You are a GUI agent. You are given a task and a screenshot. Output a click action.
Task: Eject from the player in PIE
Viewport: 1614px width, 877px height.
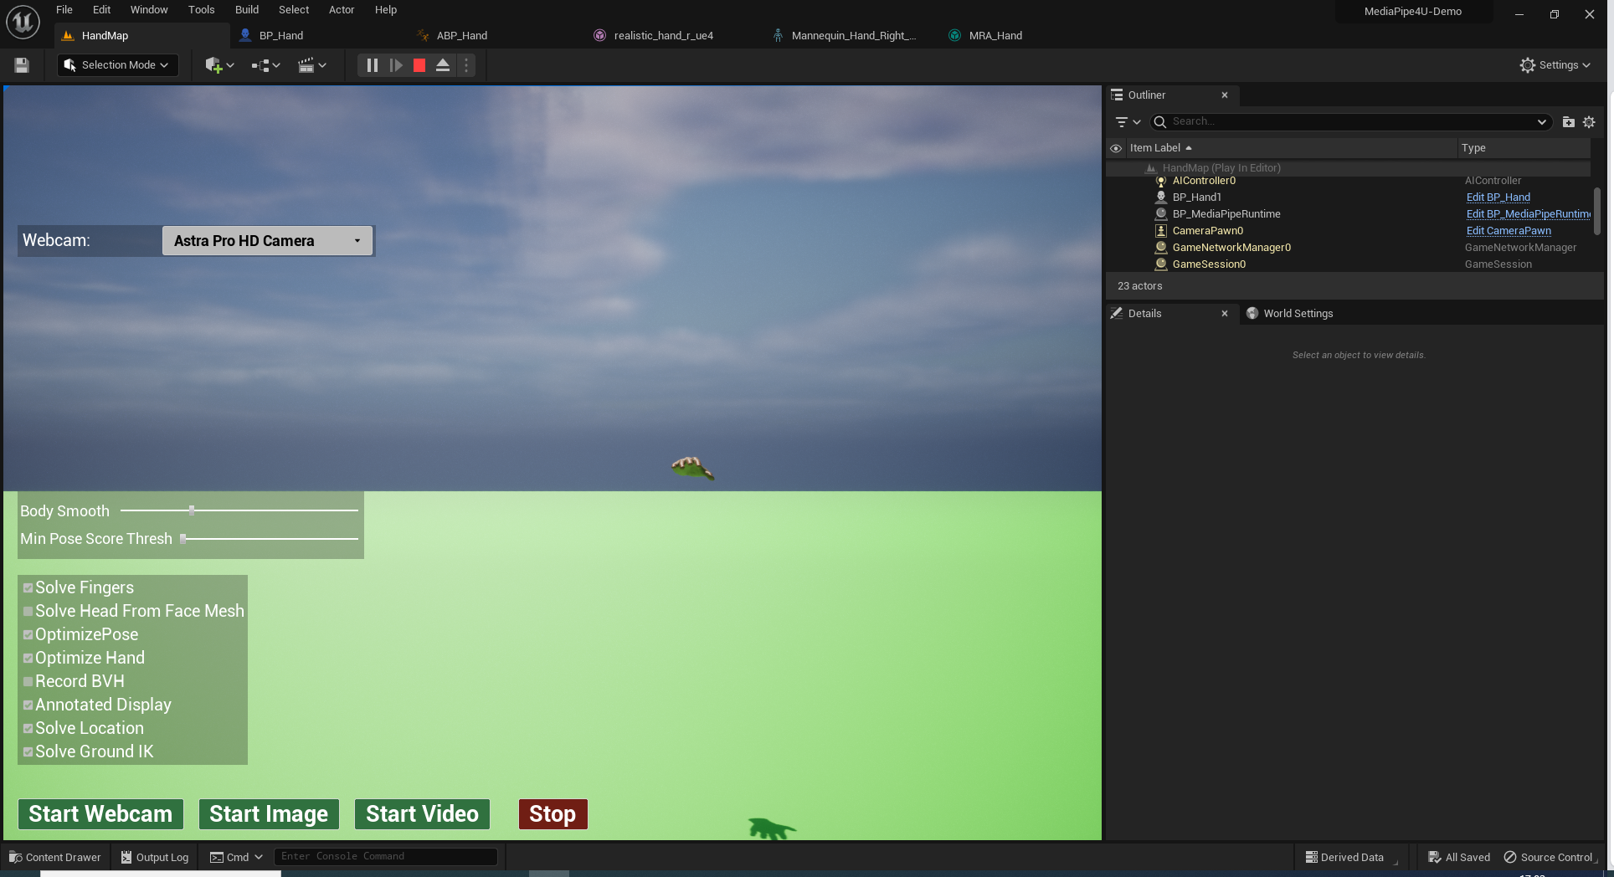(x=443, y=65)
